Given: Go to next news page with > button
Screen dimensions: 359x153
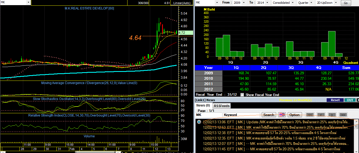Looking at the screenshot, I should [x=332, y=115].
